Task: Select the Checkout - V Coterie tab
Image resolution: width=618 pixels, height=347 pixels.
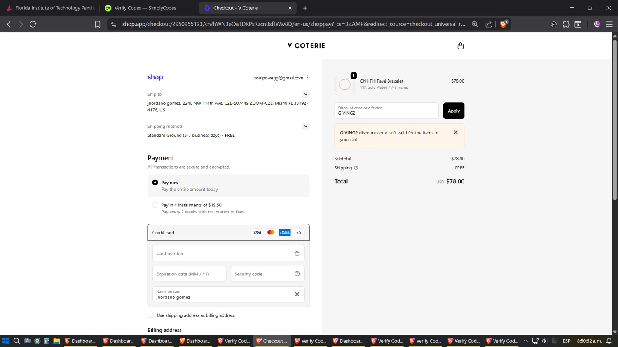Action: tap(247, 8)
